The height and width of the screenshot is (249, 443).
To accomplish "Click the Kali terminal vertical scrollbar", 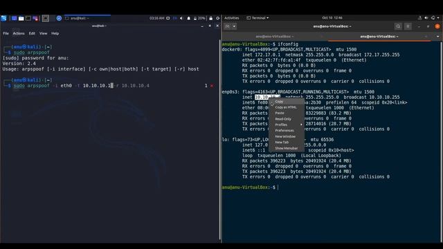I will tap(220, 140).
